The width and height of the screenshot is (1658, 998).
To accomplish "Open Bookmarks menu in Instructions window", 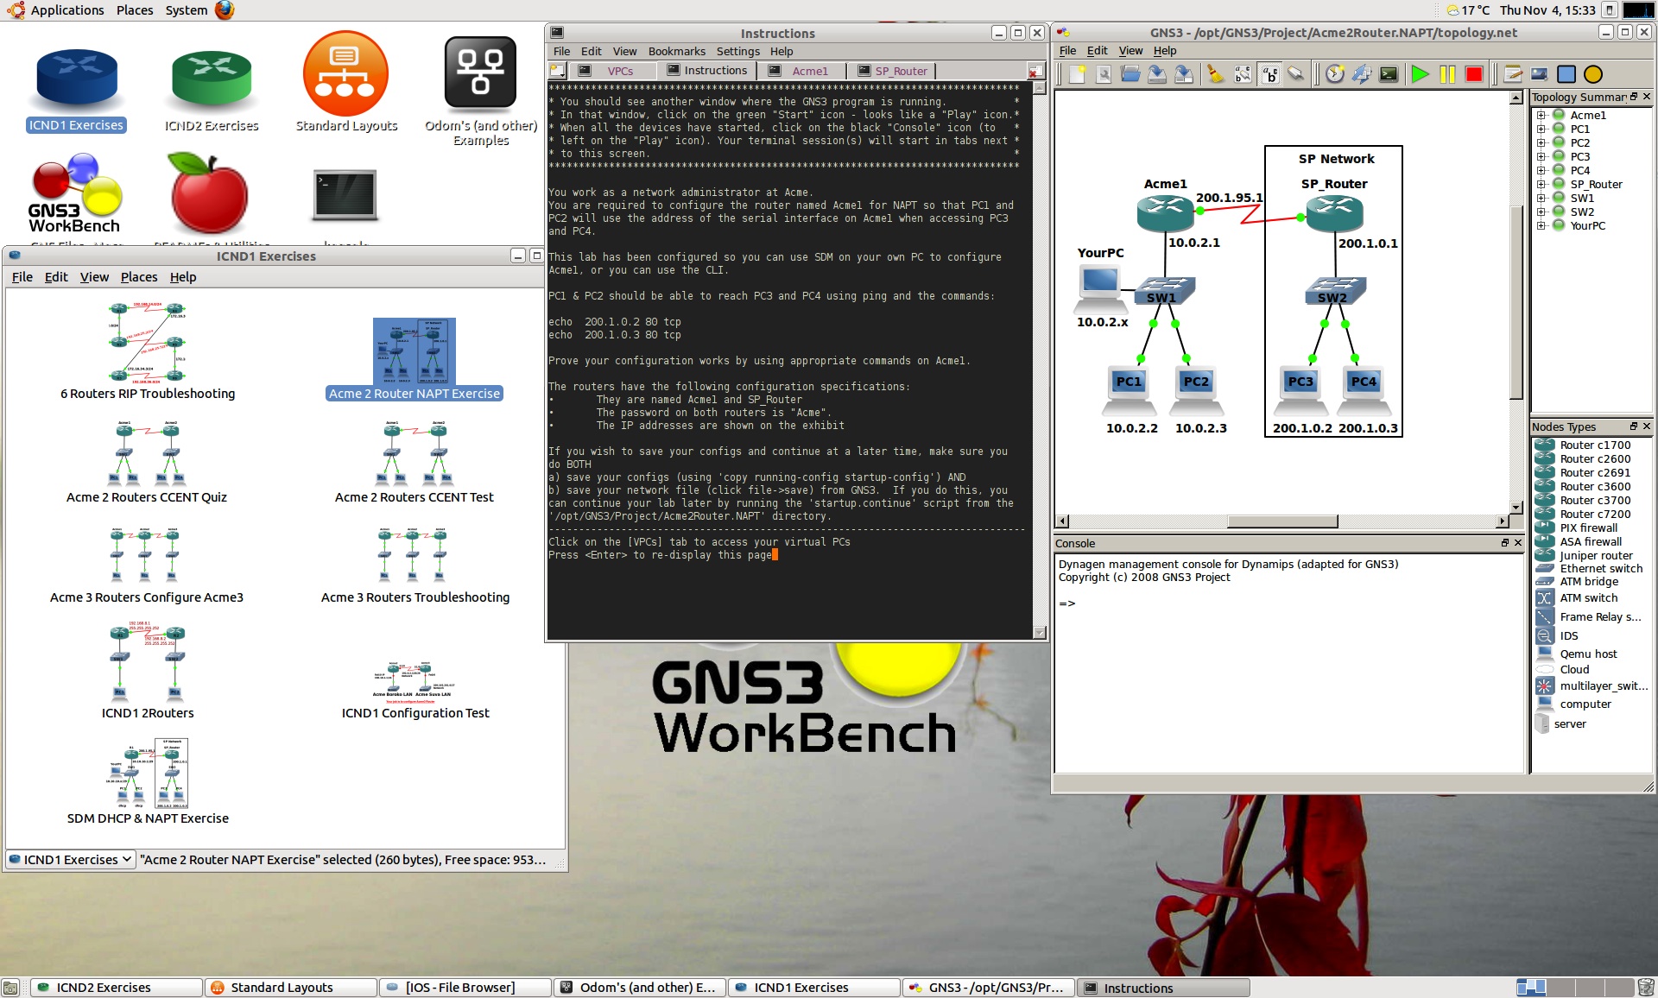I will 676,52.
